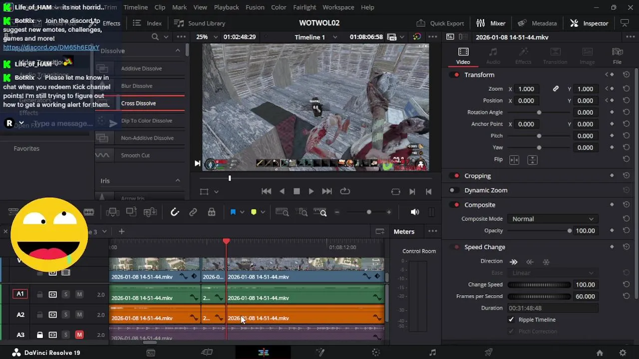639x359 pixels.
Task: Click the Flip horizontal icon in Inspector
Action: pyautogui.click(x=514, y=160)
